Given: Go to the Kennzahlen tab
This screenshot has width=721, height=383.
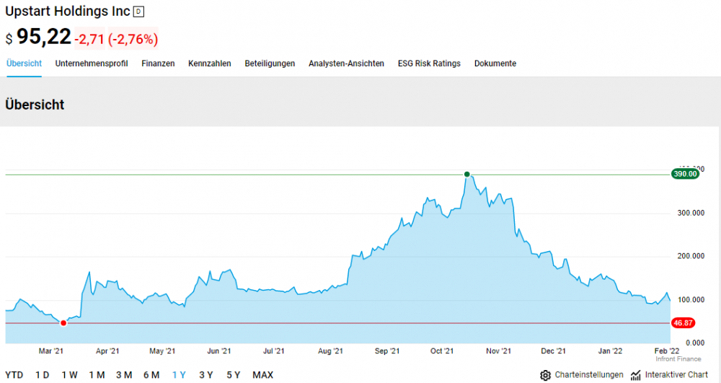Looking at the screenshot, I should (x=210, y=63).
